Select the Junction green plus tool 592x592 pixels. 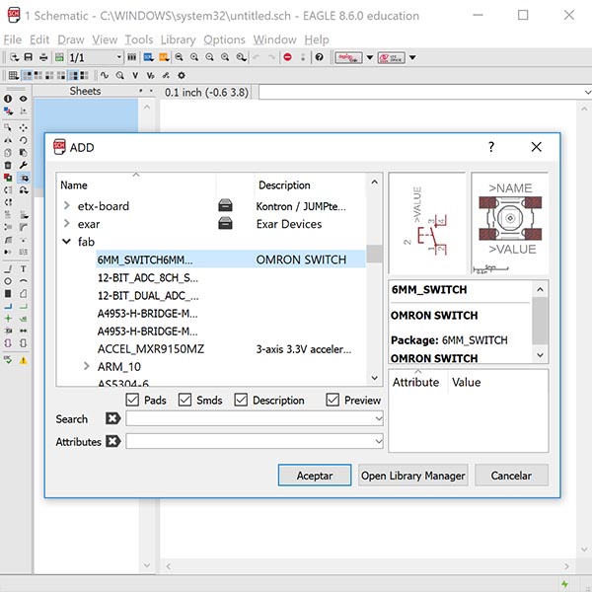tap(8, 319)
